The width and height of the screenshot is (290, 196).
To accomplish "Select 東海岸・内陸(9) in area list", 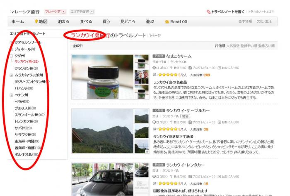I will click(27, 141).
